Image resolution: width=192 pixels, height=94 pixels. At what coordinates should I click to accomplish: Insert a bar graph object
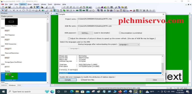tap(111, 11)
